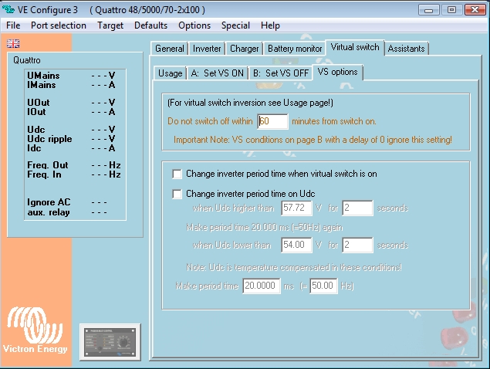The height and width of the screenshot is (369, 490).
Task: Click the 'Important Note' orange warning text
Action: [313, 140]
